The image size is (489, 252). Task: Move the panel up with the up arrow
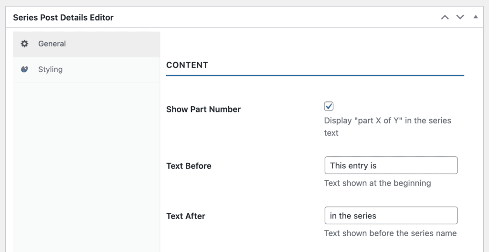point(445,18)
